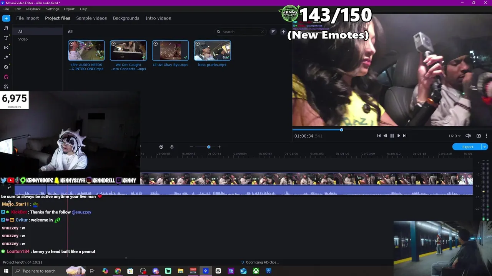Screen dimensions: 492x276
Task: Click the video track filmstrip on timeline
Action: pyautogui.click(x=306, y=179)
